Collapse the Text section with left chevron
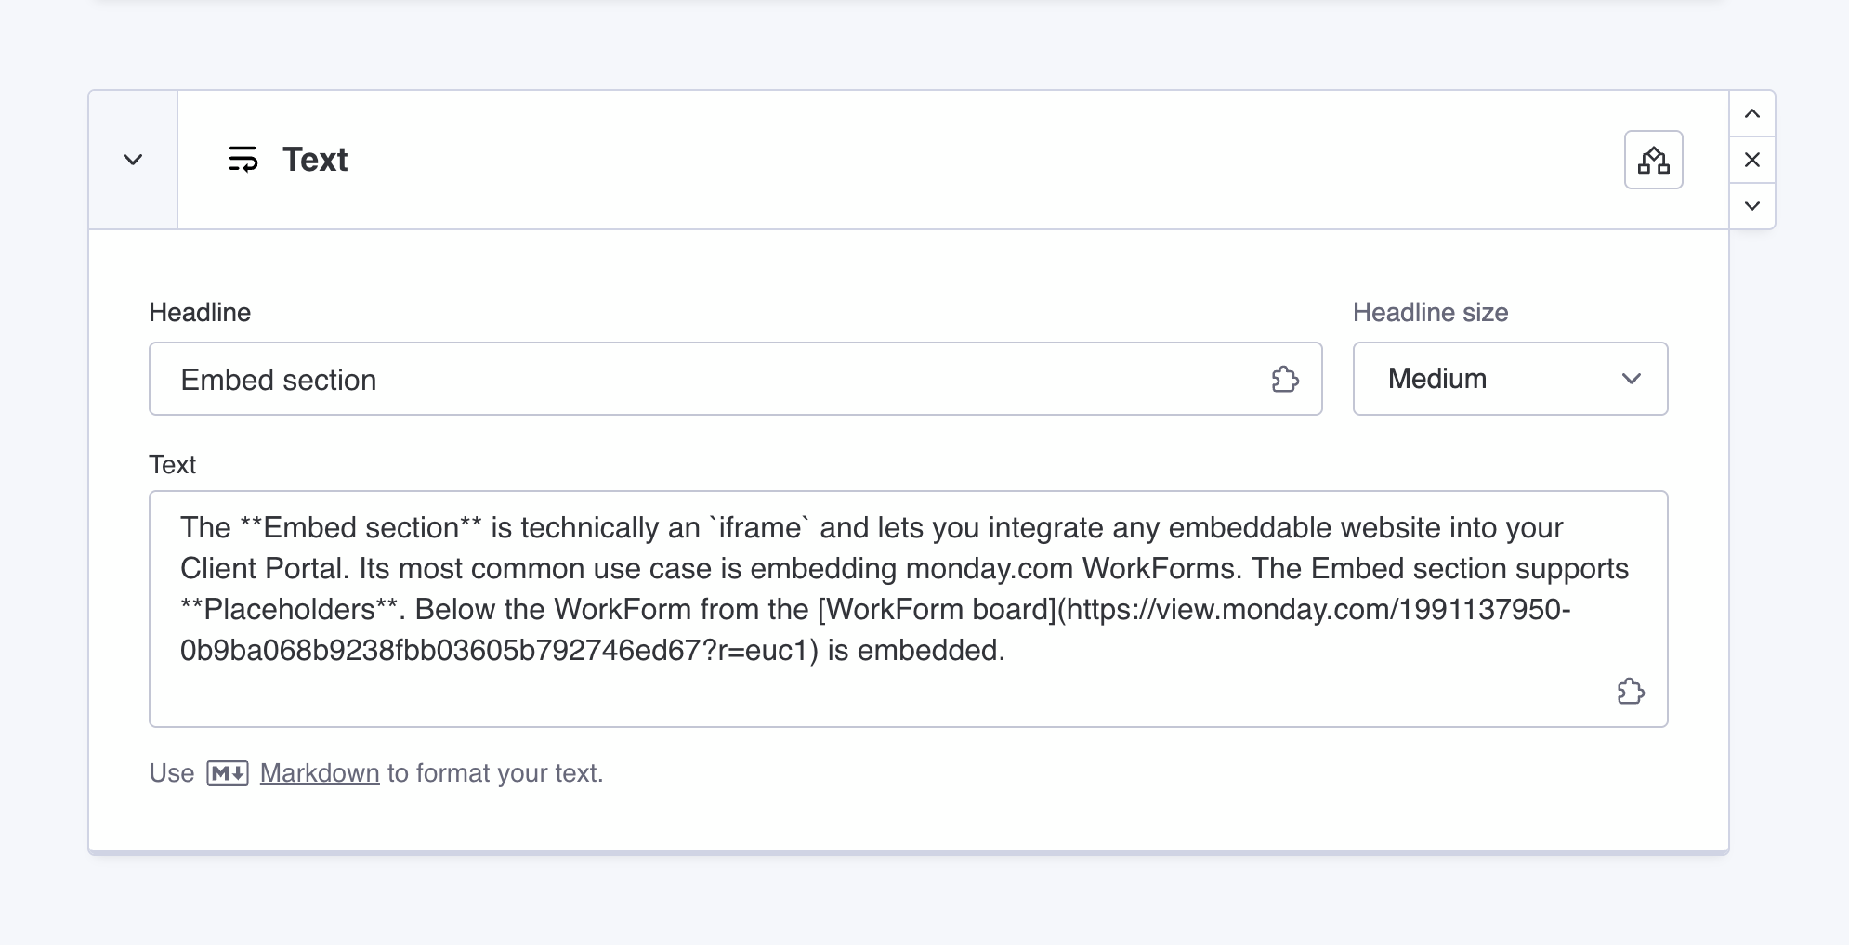 click(133, 160)
